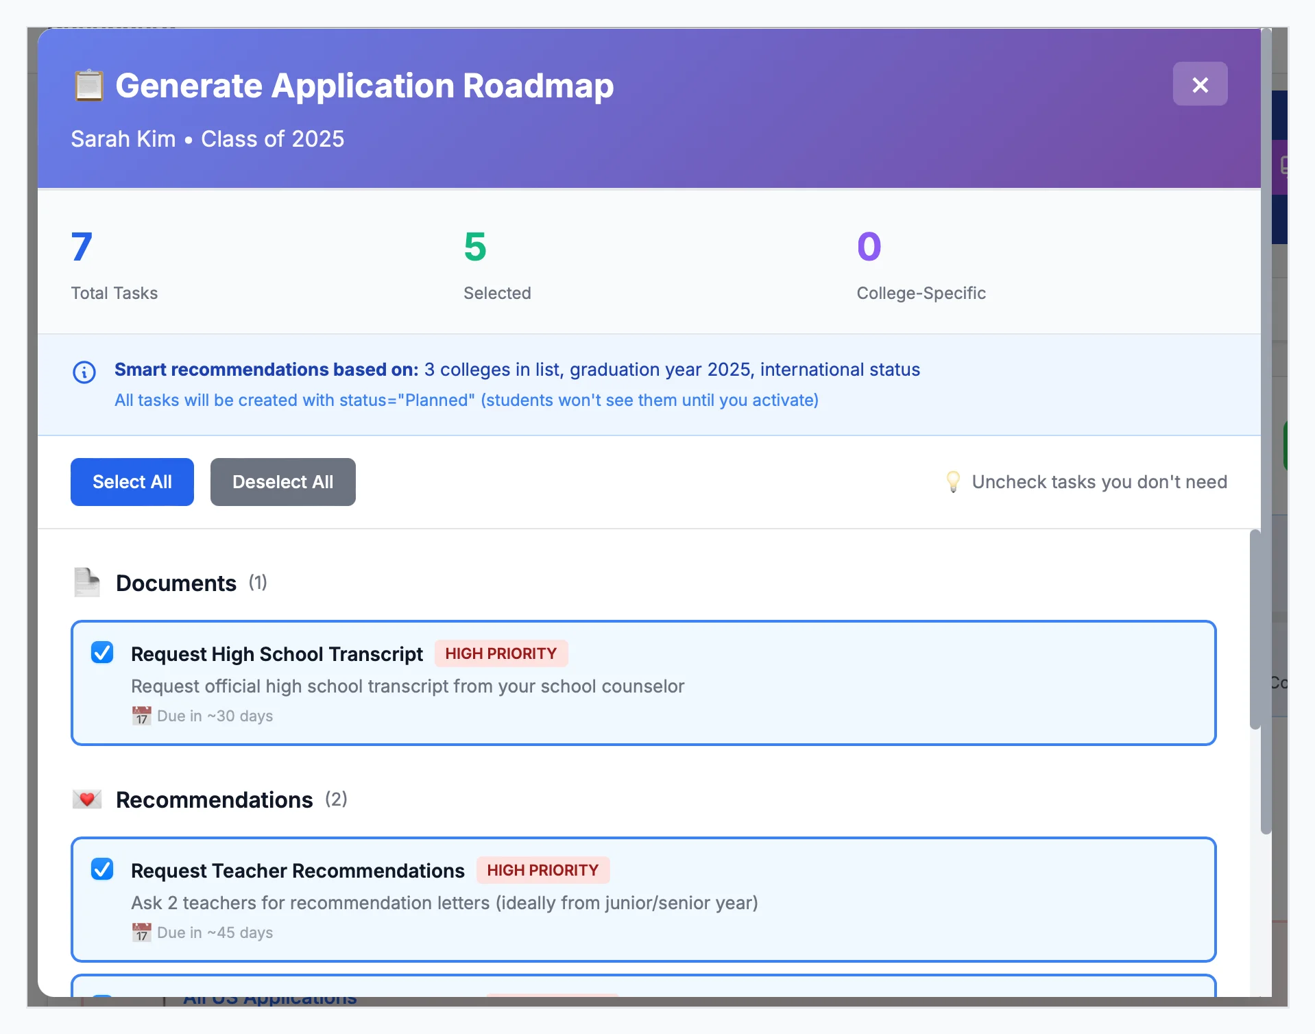Click the clipboard icon in the modal header
Viewport: 1315px width, 1034px height.
tap(88, 85)
